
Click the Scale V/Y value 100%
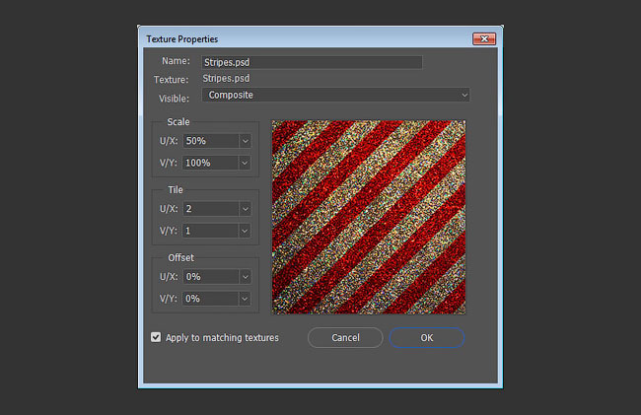(210, 163)
